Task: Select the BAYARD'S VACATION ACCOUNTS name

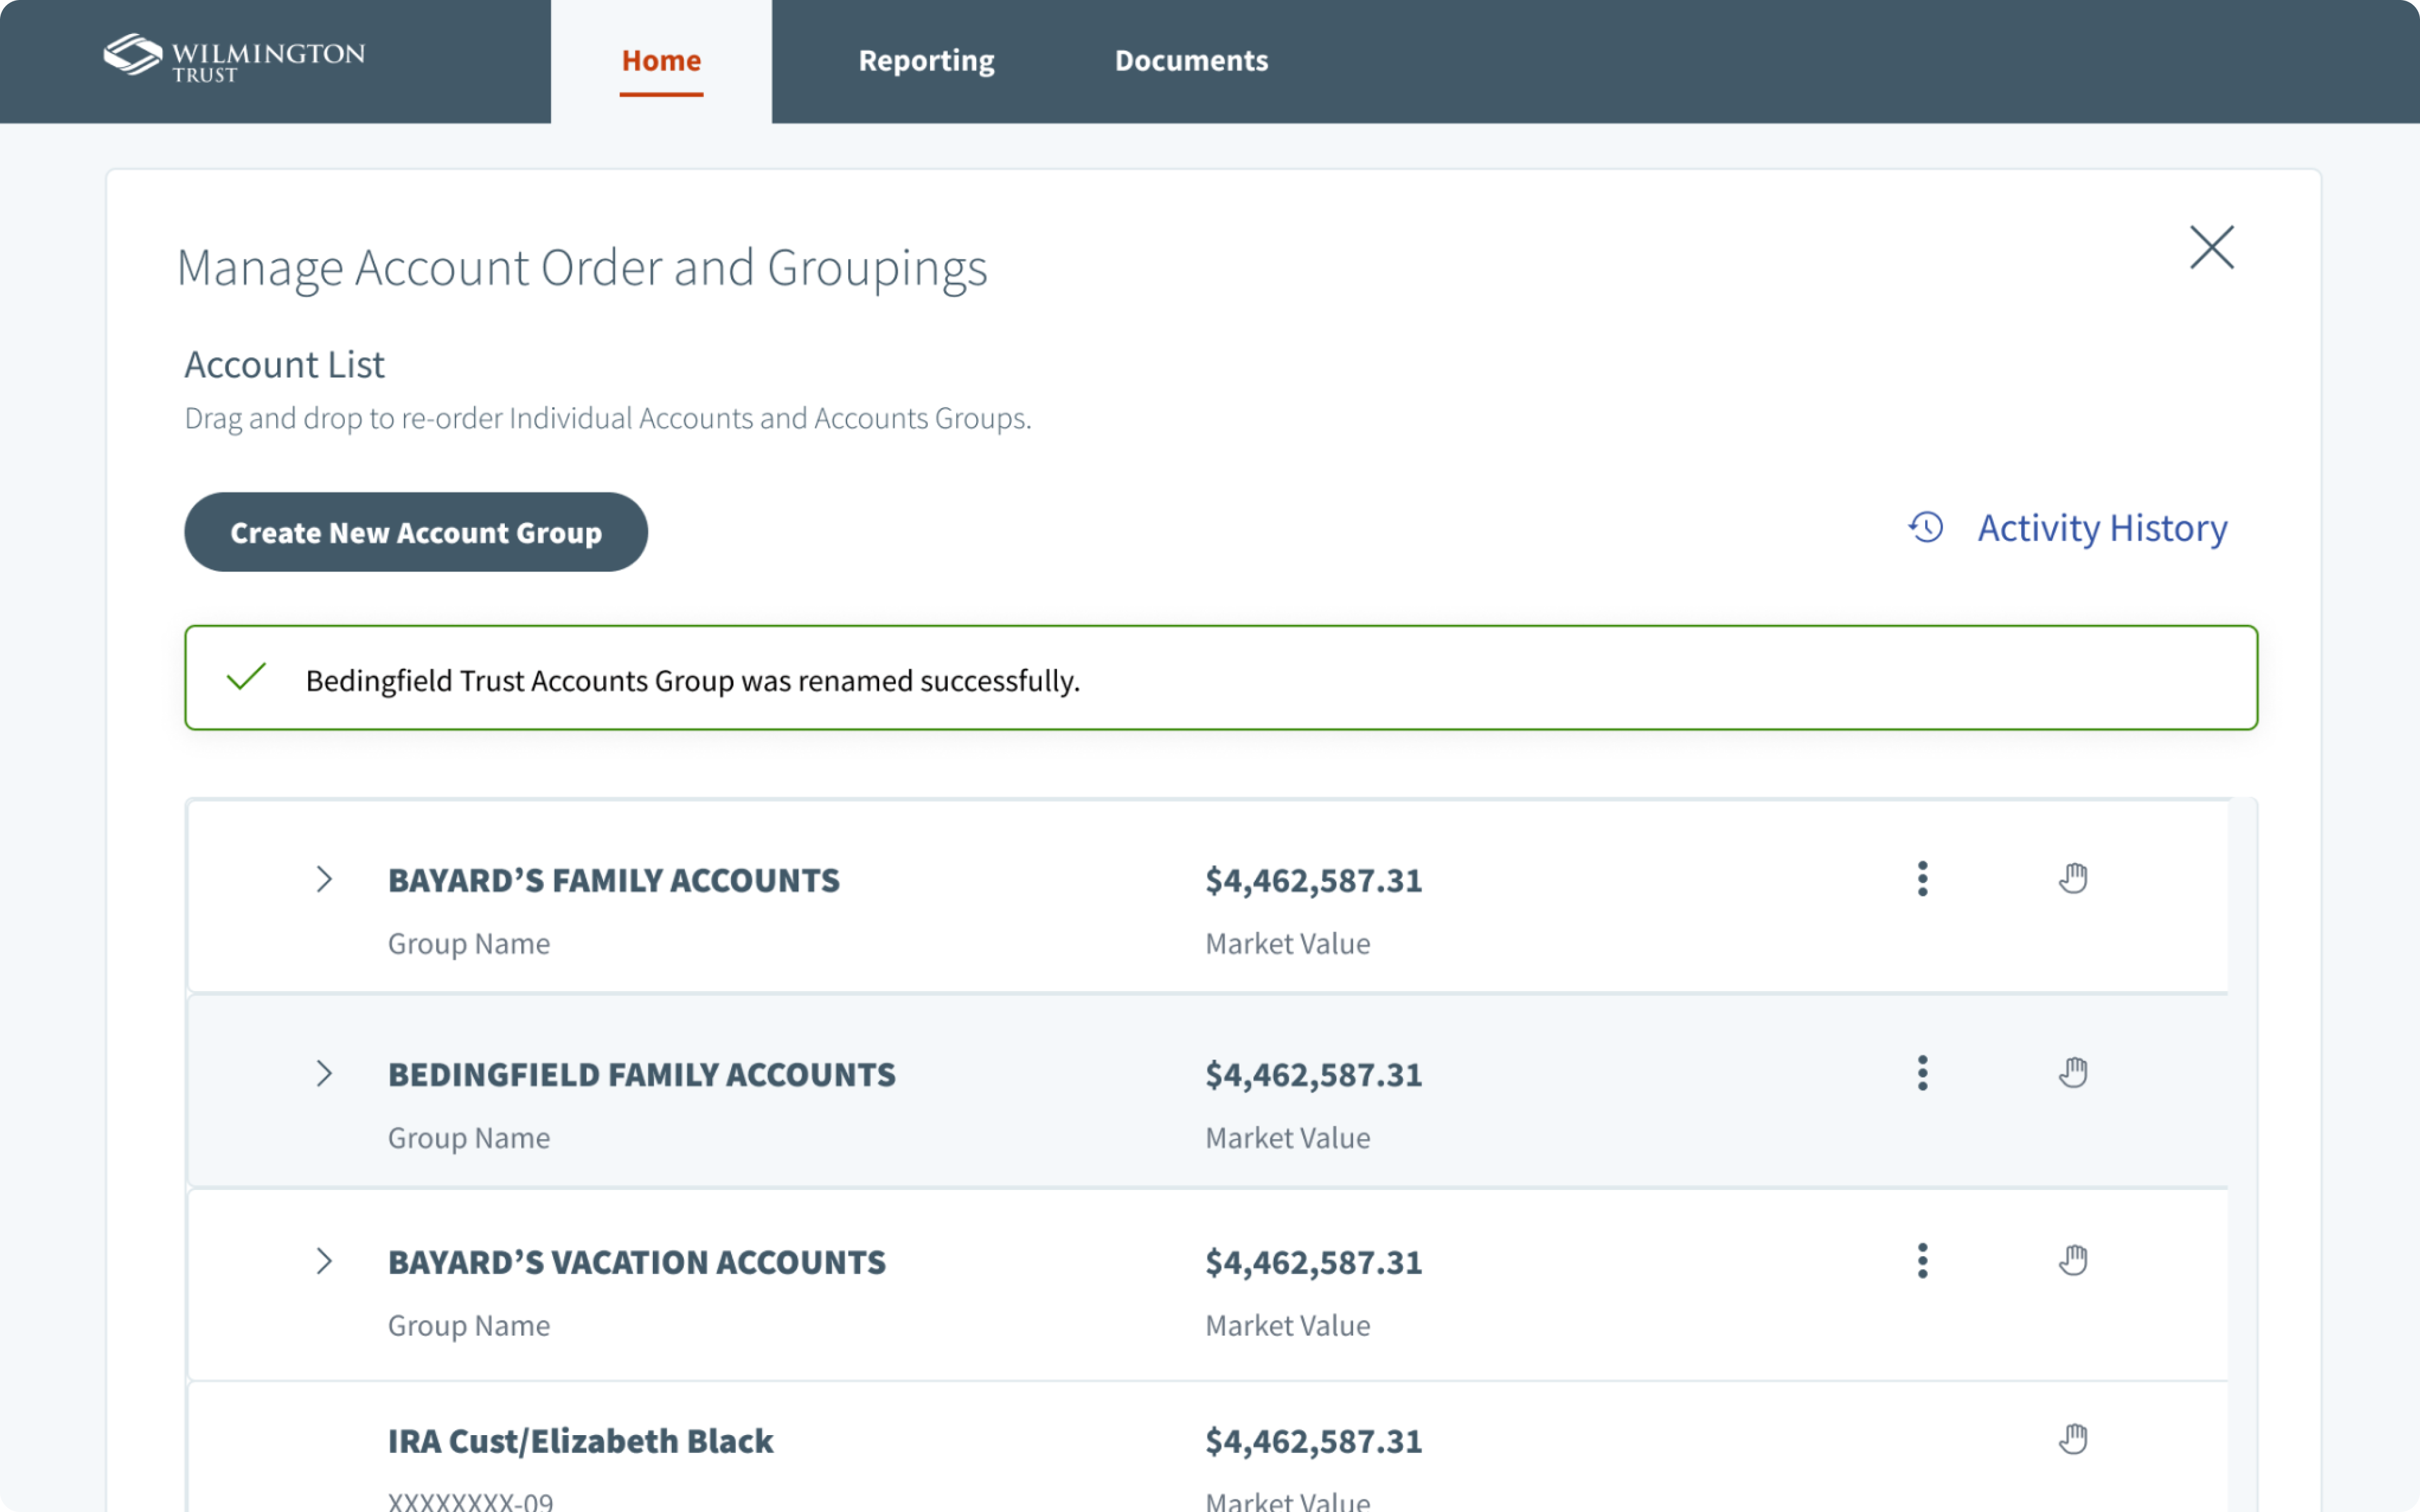Action: 637,1262
